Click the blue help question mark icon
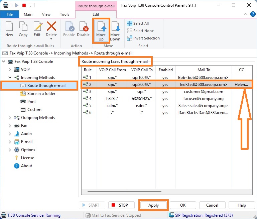This screenshot has height=219, width=257. coord(253,14)
